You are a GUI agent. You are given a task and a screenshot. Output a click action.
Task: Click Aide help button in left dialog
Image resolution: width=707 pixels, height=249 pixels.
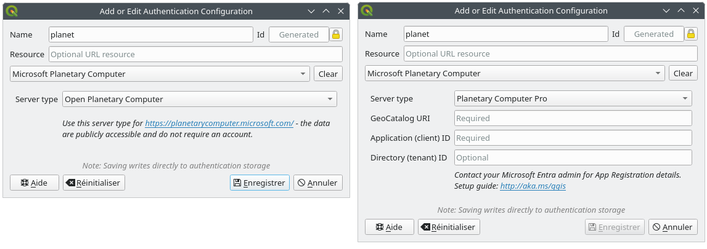(x=35, y=183)
